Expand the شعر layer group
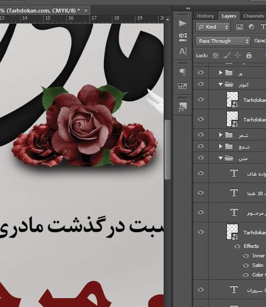 [x=220, y=135]
